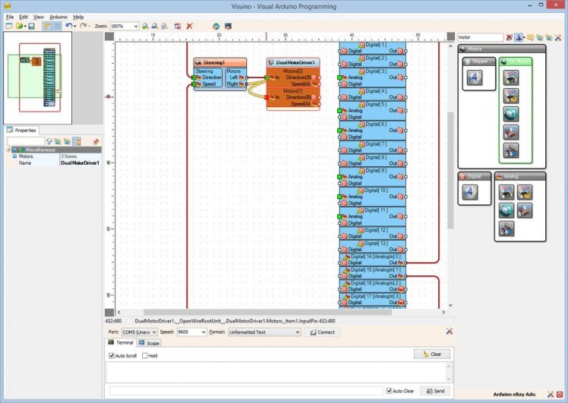
Task: Enable the Hold checkbox in Terminal
Action: click(x=145, y=355)
